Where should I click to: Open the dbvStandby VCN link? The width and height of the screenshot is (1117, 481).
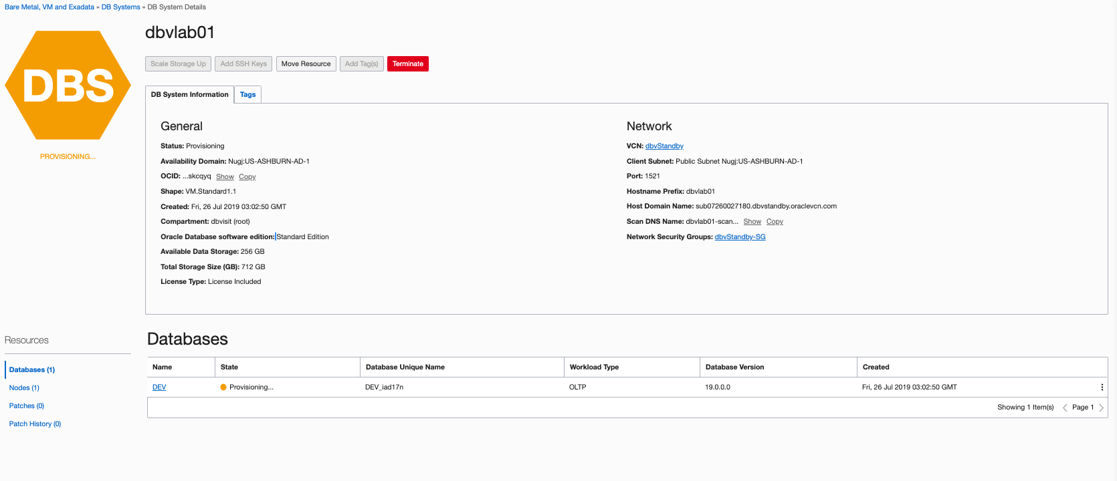(664, 146)
